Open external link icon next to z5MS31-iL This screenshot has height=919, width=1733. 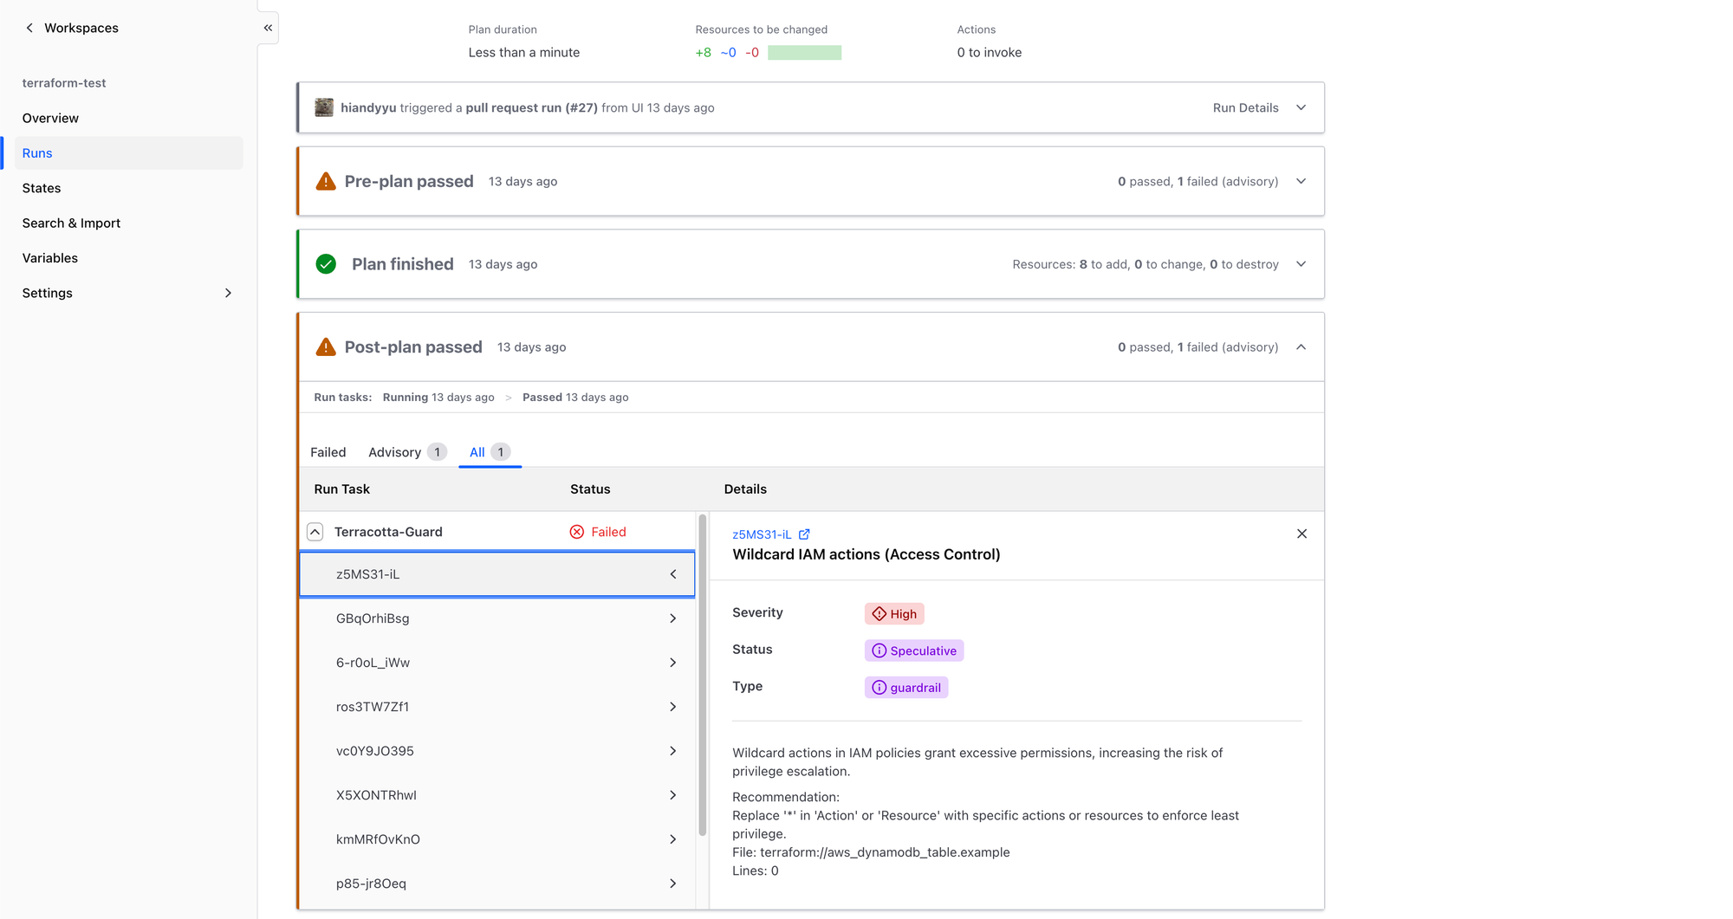(804, 534)
